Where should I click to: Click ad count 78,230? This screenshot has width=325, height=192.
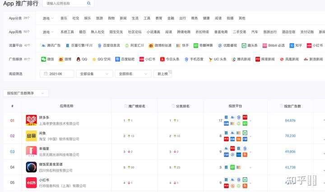click(x=290, y=136)
